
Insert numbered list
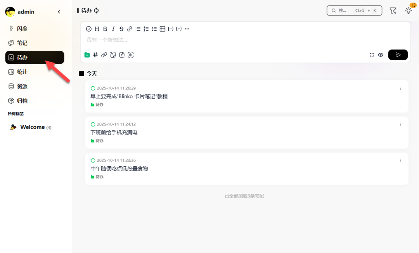146,29
